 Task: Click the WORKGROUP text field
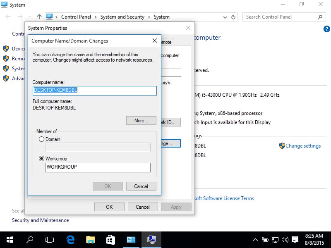pos(98,167)
